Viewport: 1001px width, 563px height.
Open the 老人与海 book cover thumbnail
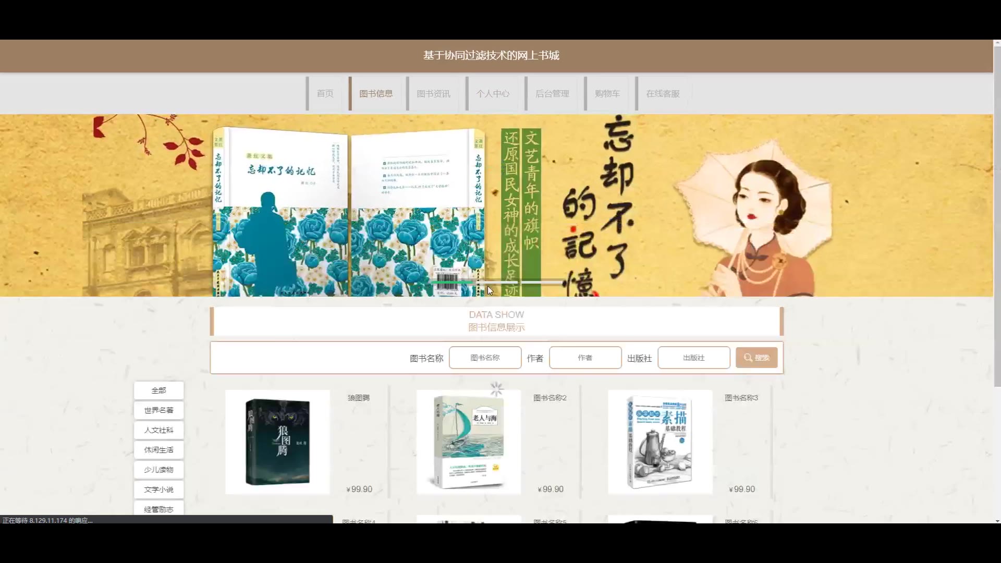[x=468, y=442]
